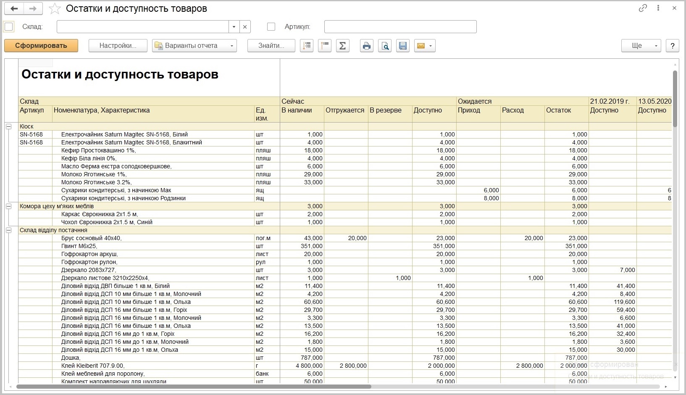Send report by email envelope icon
Screen dimensions: 686x395
coord(421,46)
